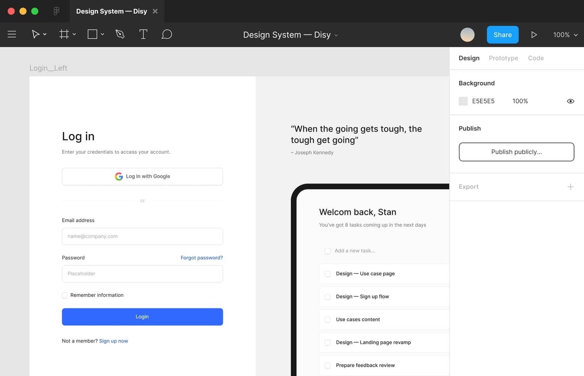Open the Design System — Disy file menu
584x376 pixels.
[336, 35]
